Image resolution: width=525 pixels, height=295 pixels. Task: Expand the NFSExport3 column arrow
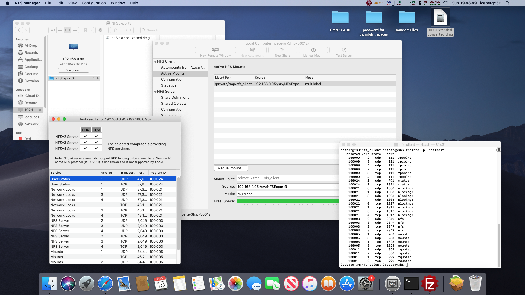point(98,78)
